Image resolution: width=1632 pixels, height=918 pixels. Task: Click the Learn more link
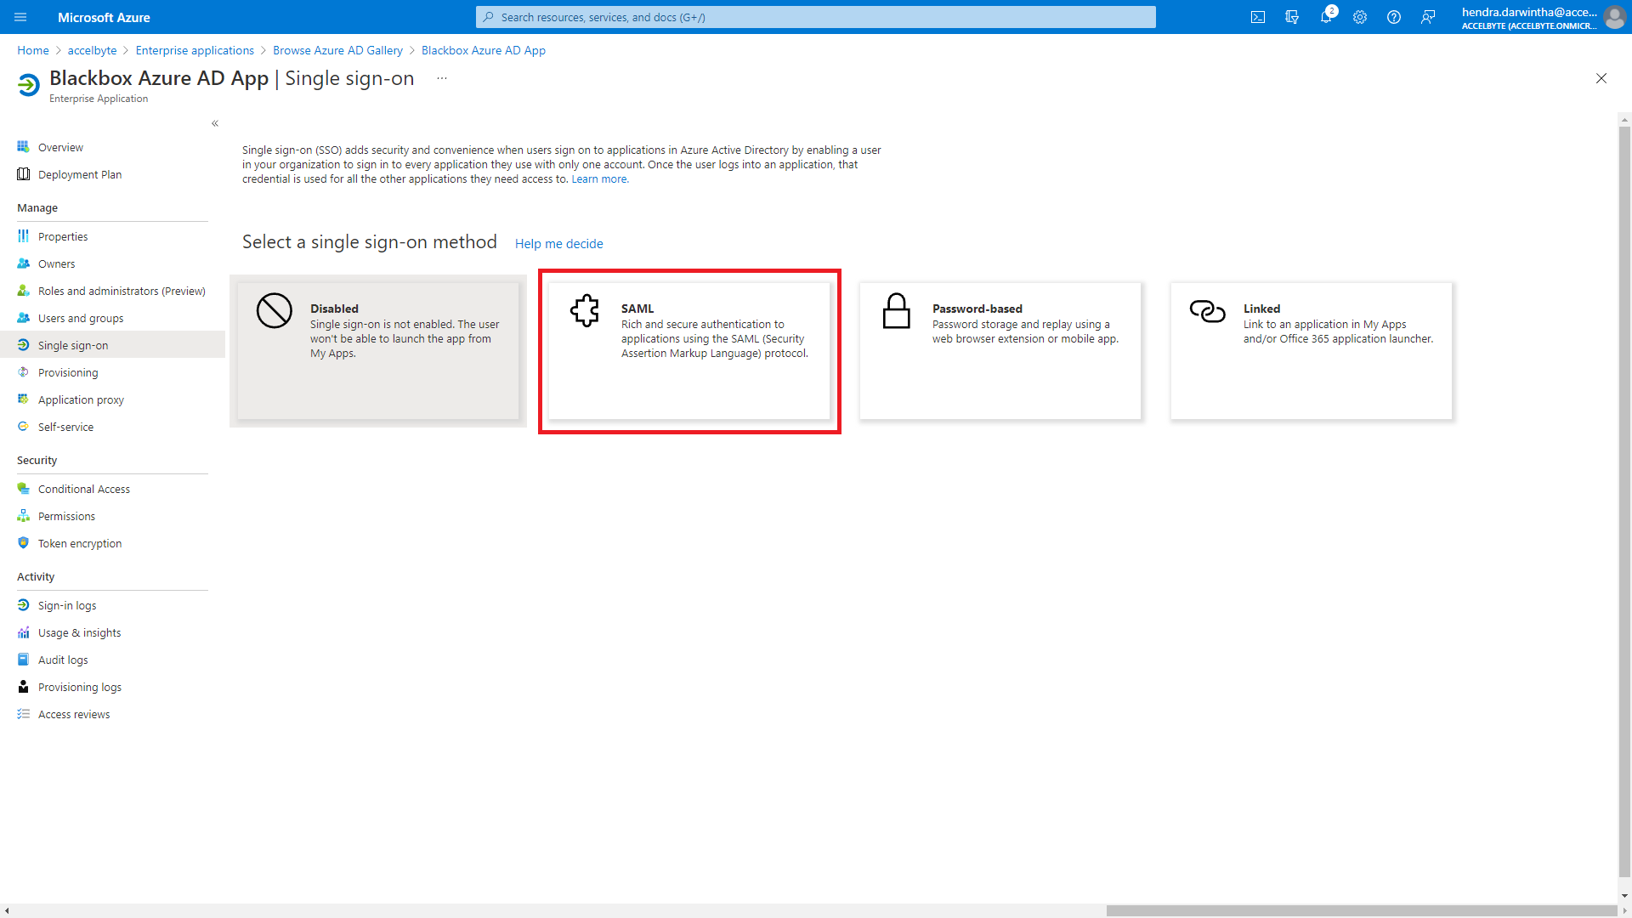600,179
